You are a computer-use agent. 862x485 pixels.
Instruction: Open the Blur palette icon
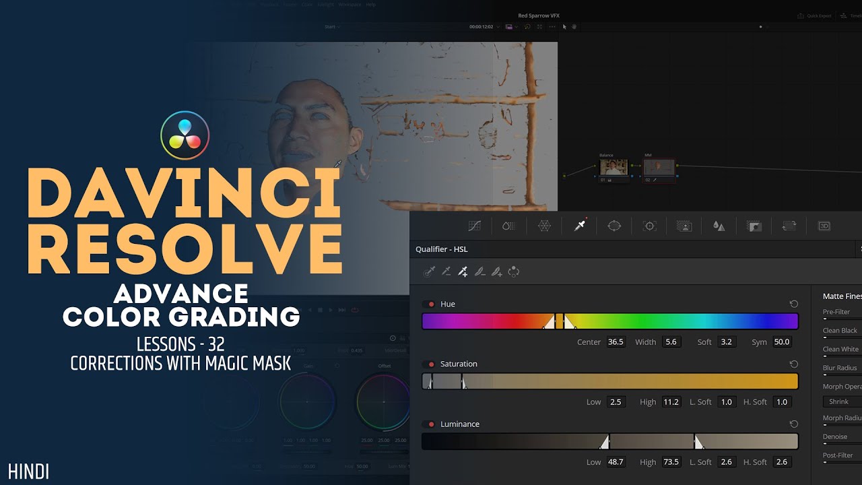point(719,226)
